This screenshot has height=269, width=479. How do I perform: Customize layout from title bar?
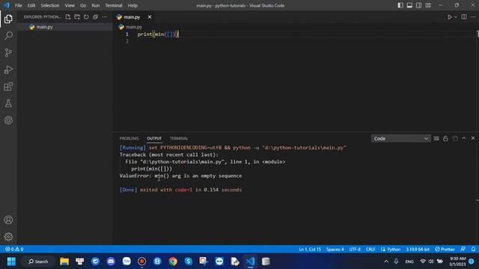click(428, 5)
